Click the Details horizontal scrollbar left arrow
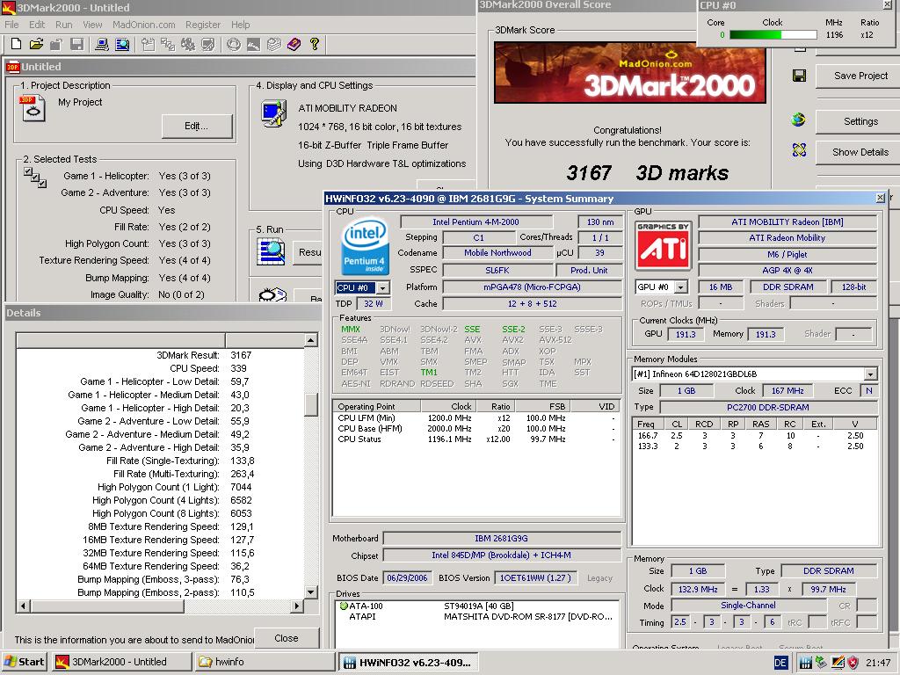Viewport: 900px width, 675px height. pos(24,606)
